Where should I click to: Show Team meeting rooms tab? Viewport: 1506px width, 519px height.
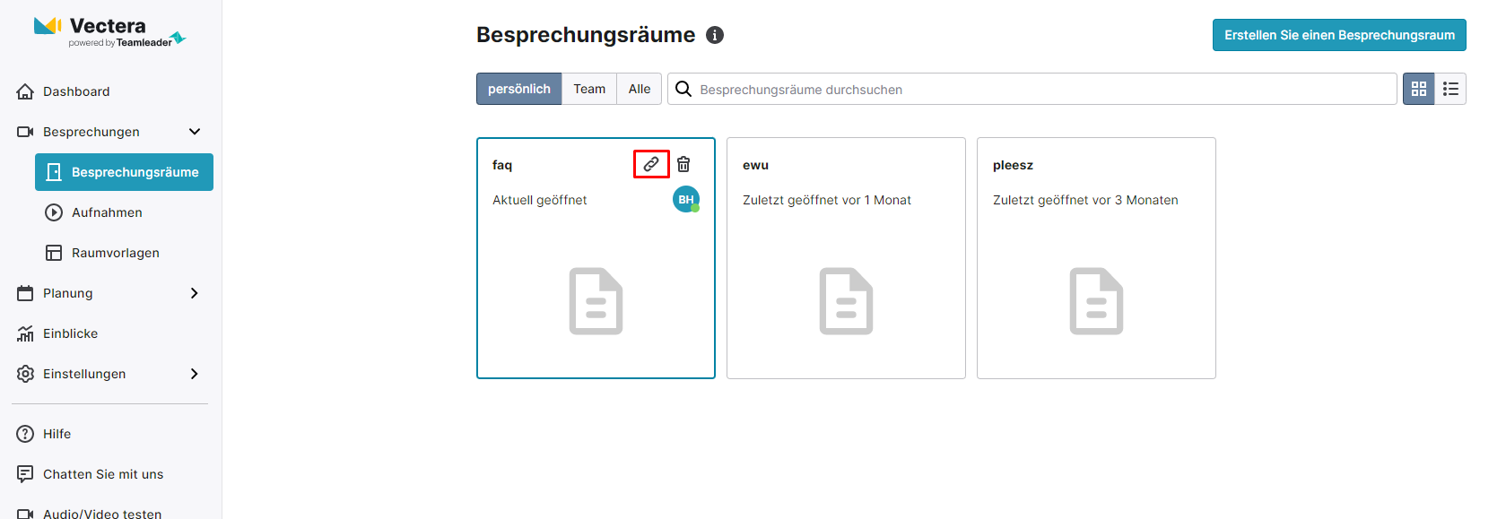point(589,89)
